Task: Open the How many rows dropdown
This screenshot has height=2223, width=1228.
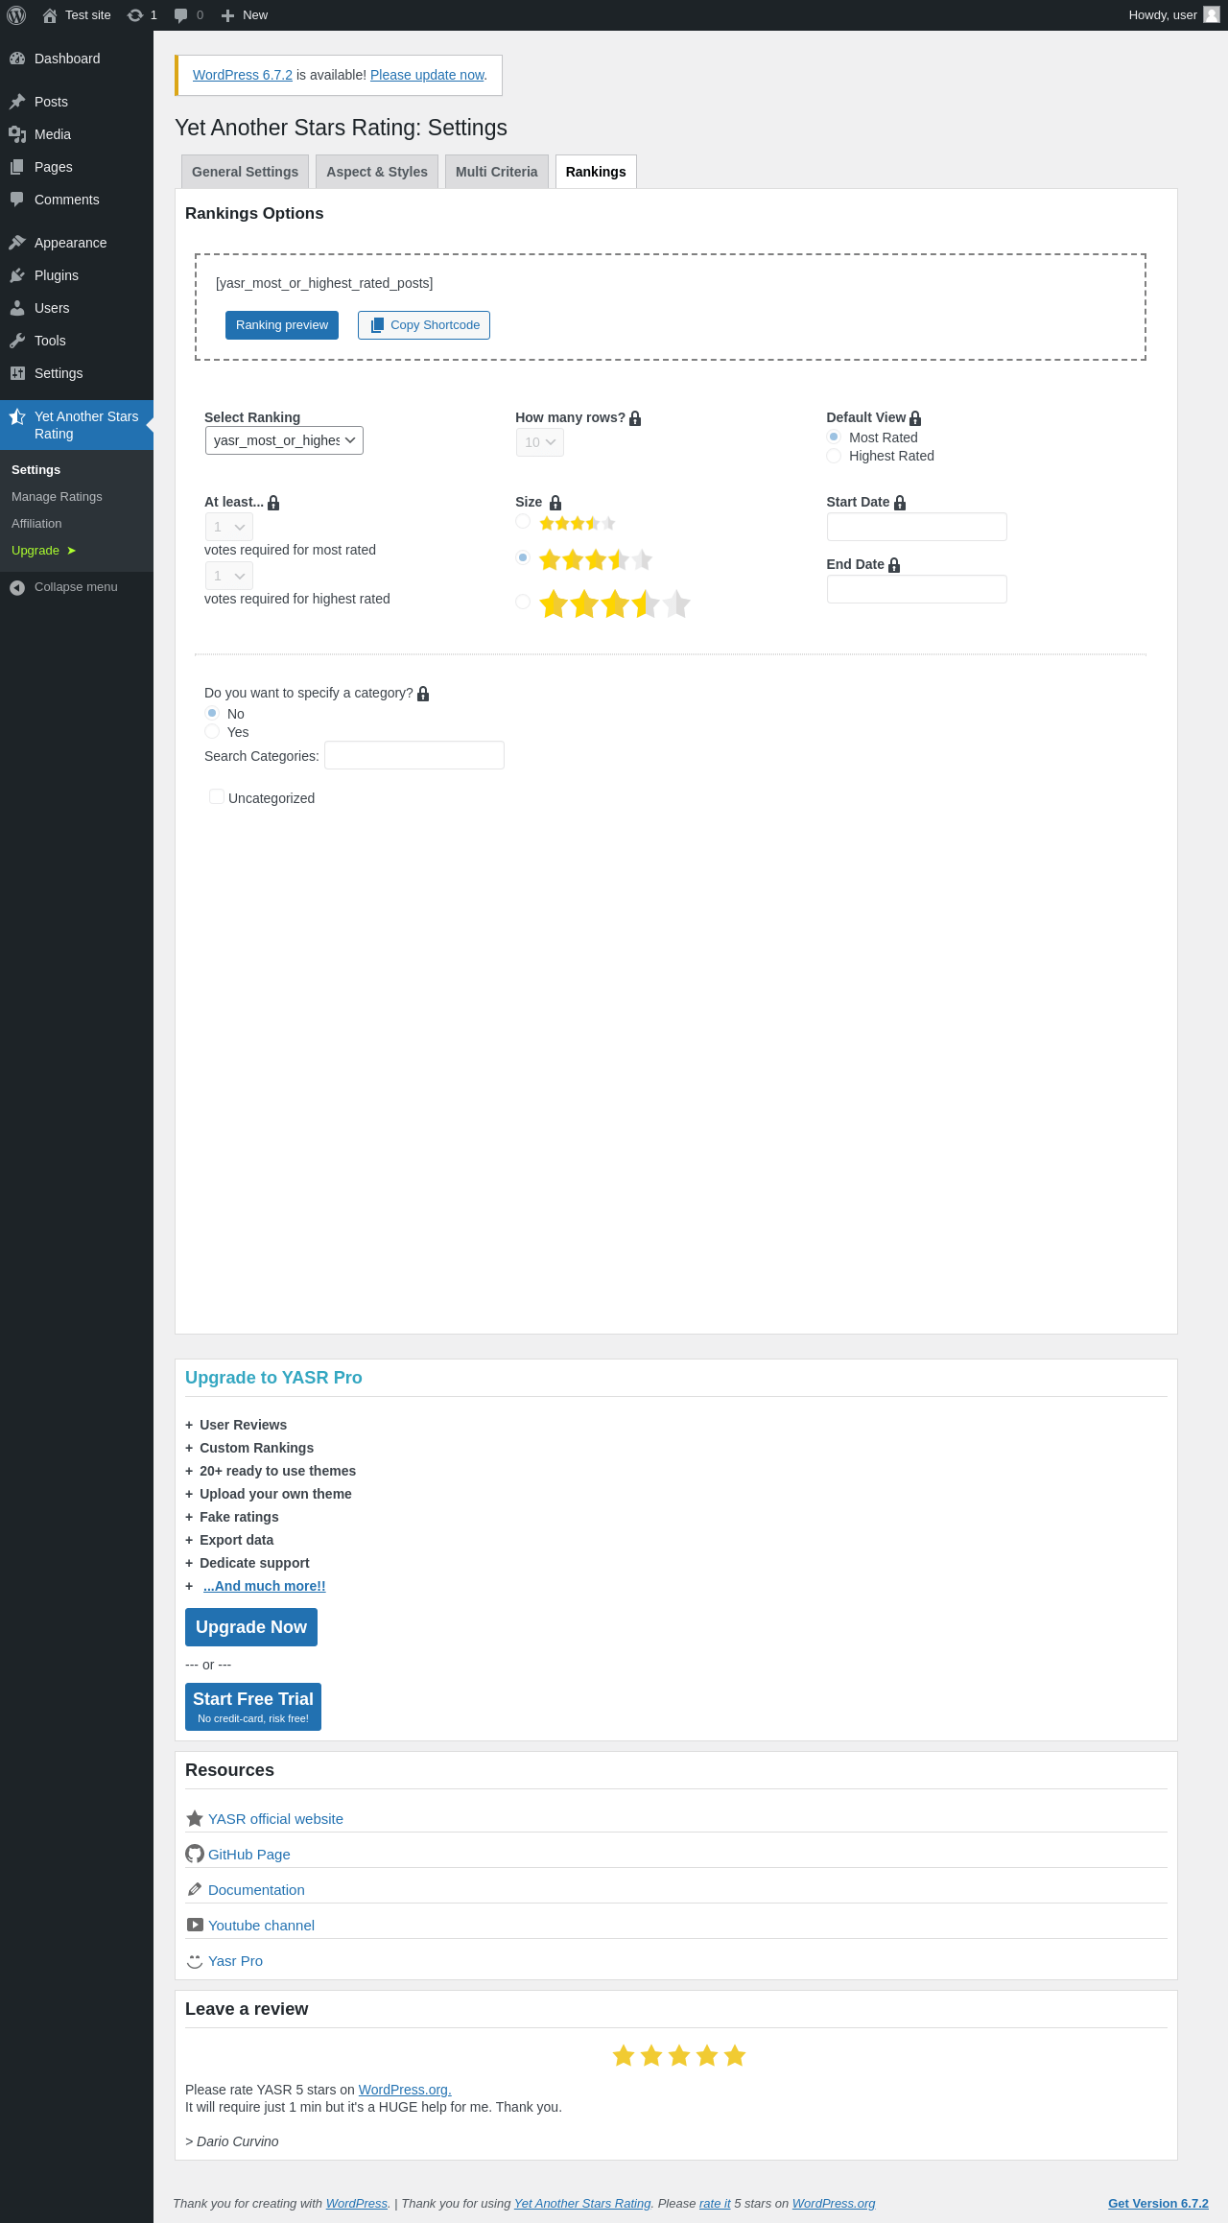Action: coord(540,442)
